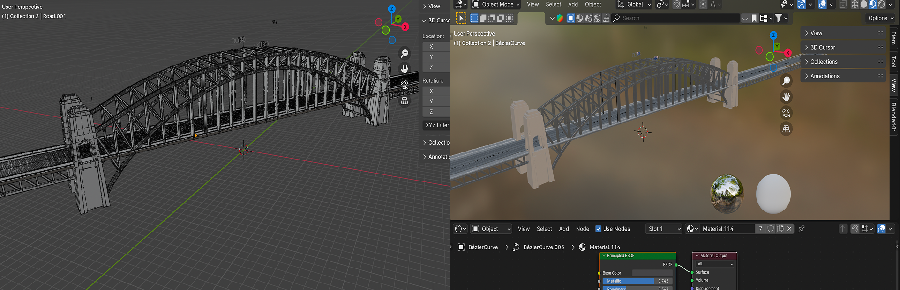Open the Object Mode dropdown
This screenshot has width=900, height=290.
(496, 5)
